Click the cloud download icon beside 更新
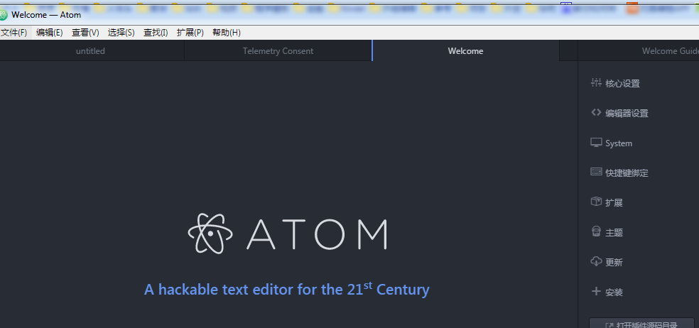699x328 pixels. tap(596, 261)
